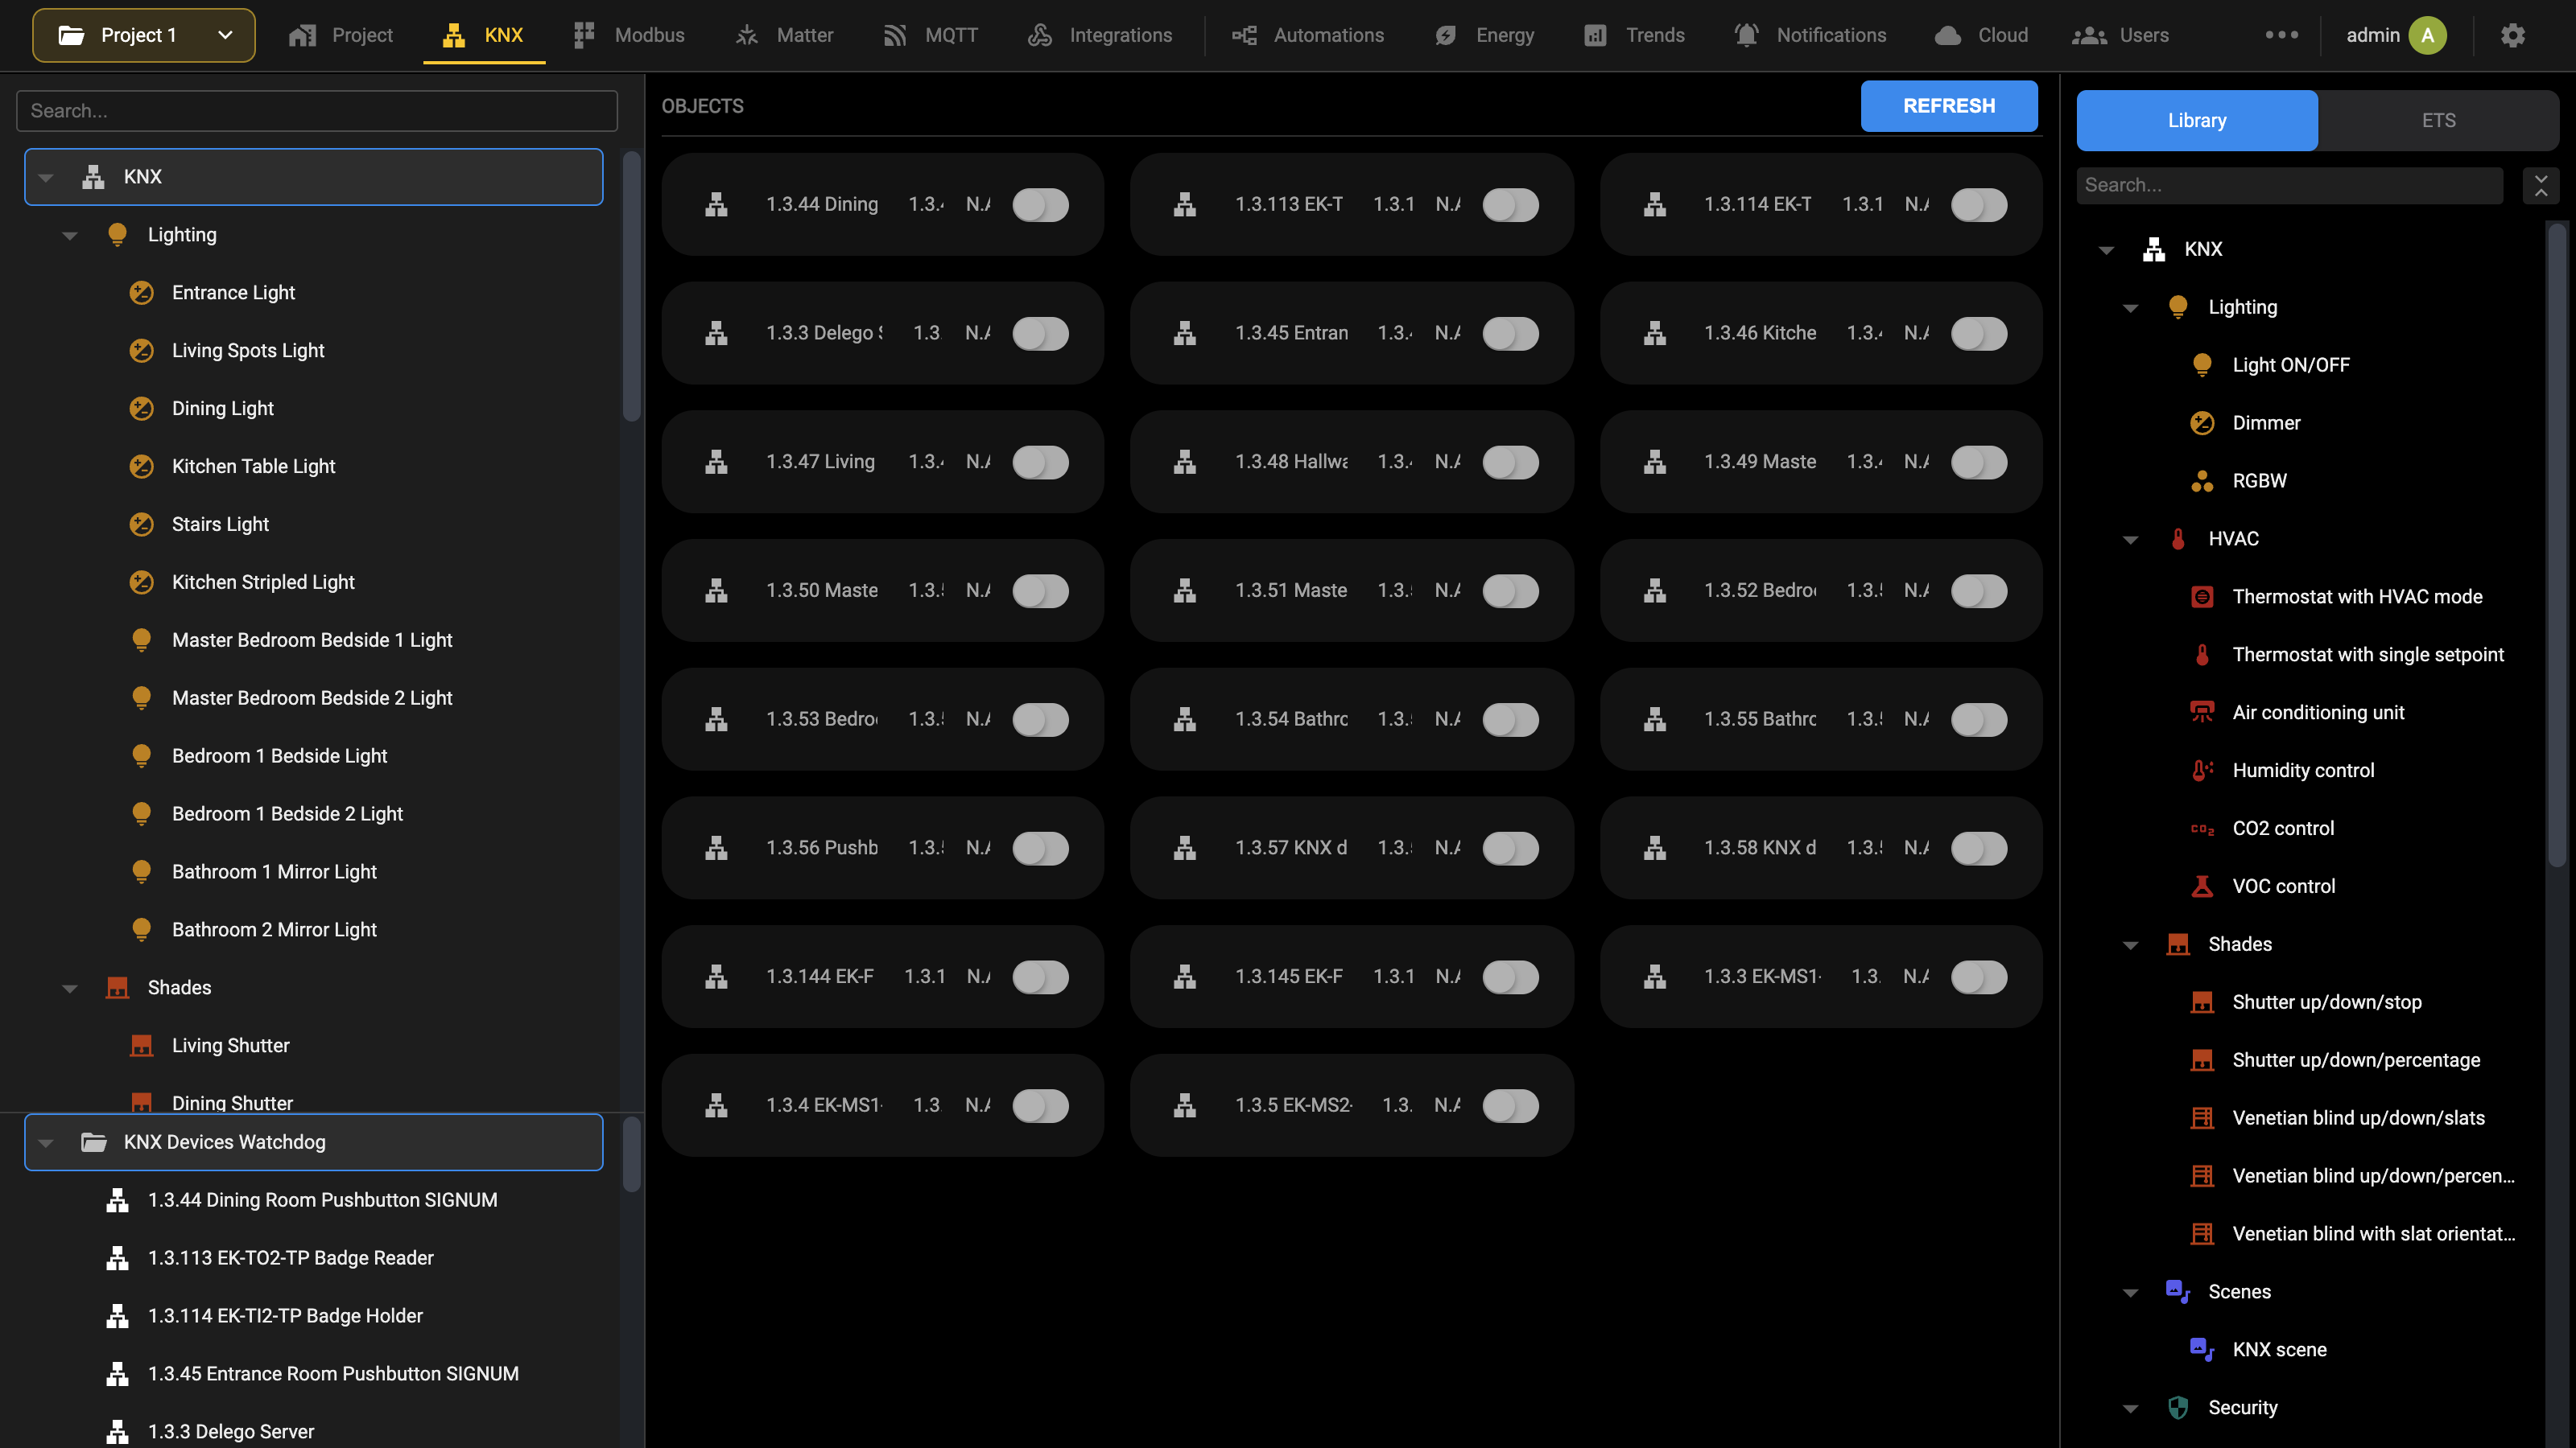
Task: Click the REFRESH button
Action: [x=1949, y=106]
